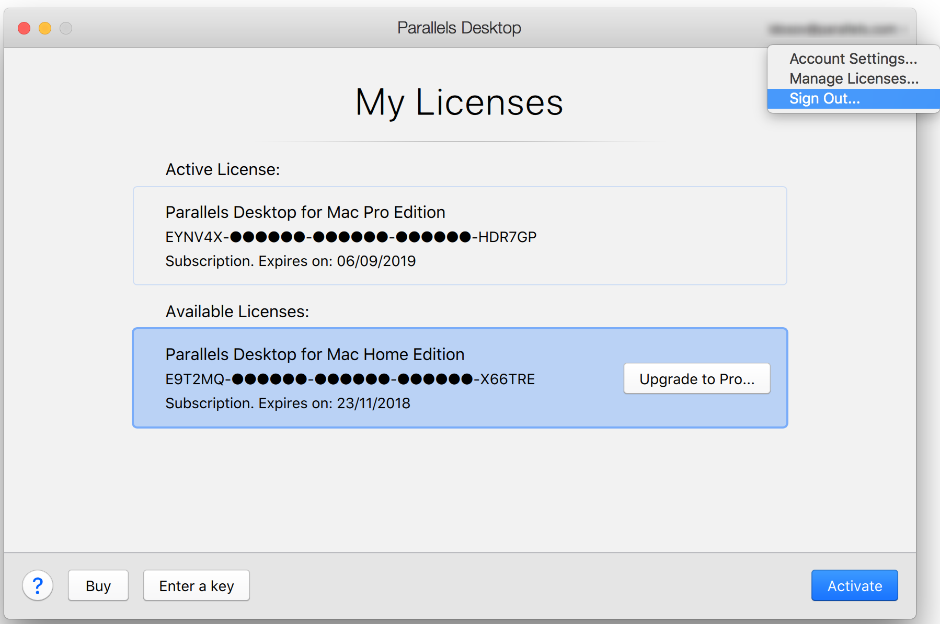Click the blue Activate button
Image resolution: width=940 pixels, height=624 pixels.
point(854,585)
